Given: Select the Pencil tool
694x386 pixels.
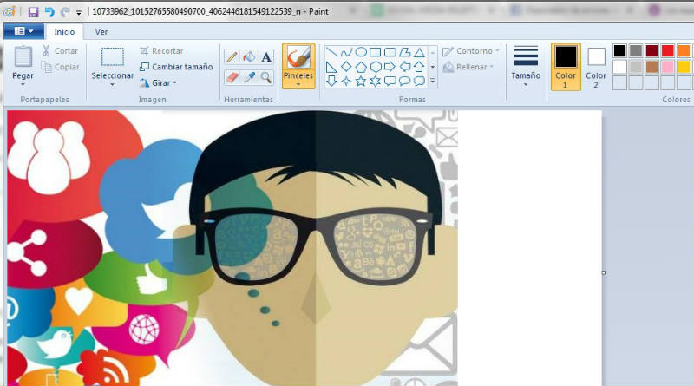Looking at the screenshot, I should pyautogui.click(x=232, y=57).
